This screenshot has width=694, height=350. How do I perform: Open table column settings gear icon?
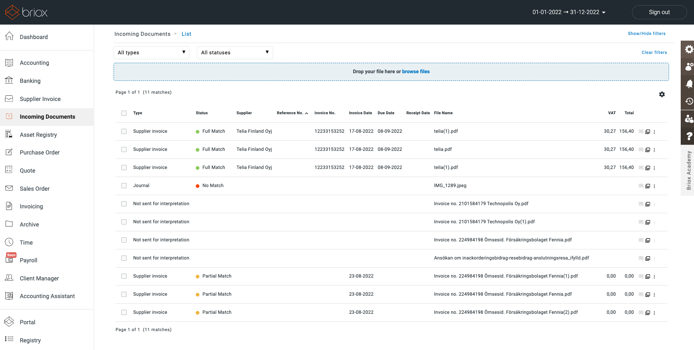[662, 95]
